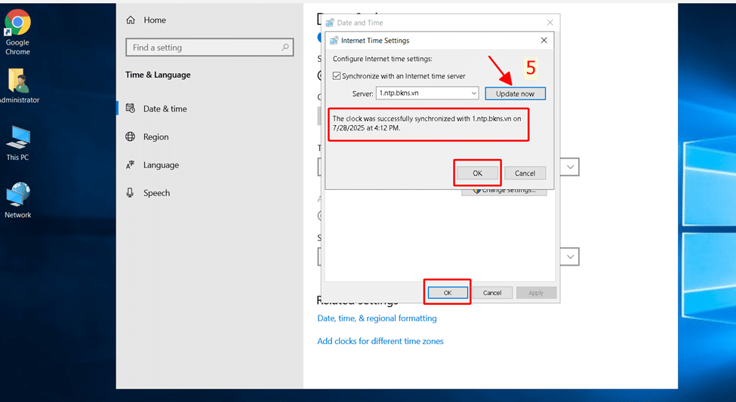This screenshot has width=736, height=402.
Task: Click the Update now button
Action: pos(515,94)
